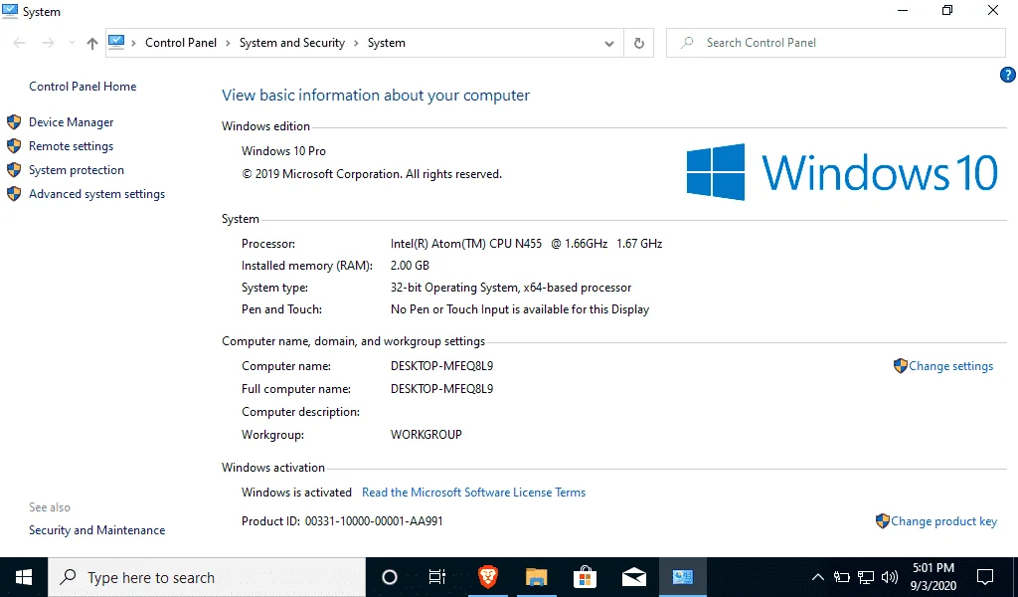Open Advanced system settings
This screenshot has height=597, width=1018.
coord(96,194)
